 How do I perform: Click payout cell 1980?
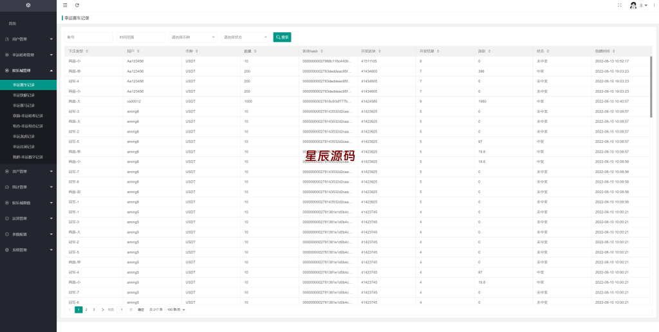482,101
